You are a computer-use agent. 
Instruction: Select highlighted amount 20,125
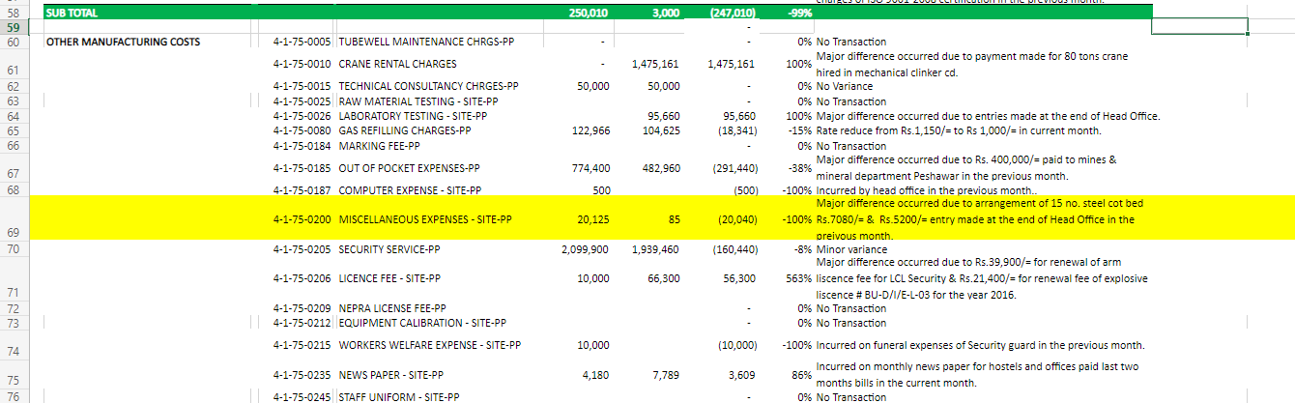point(593,219)
